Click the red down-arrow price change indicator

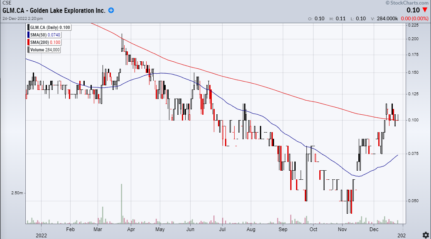click(x=425, y=10)
